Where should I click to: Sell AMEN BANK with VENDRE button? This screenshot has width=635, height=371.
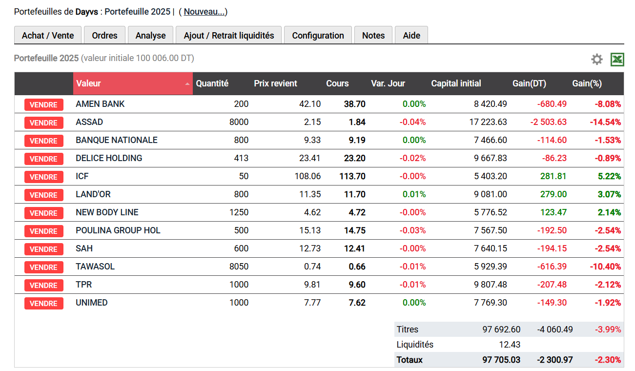click(x=44, y=104)
